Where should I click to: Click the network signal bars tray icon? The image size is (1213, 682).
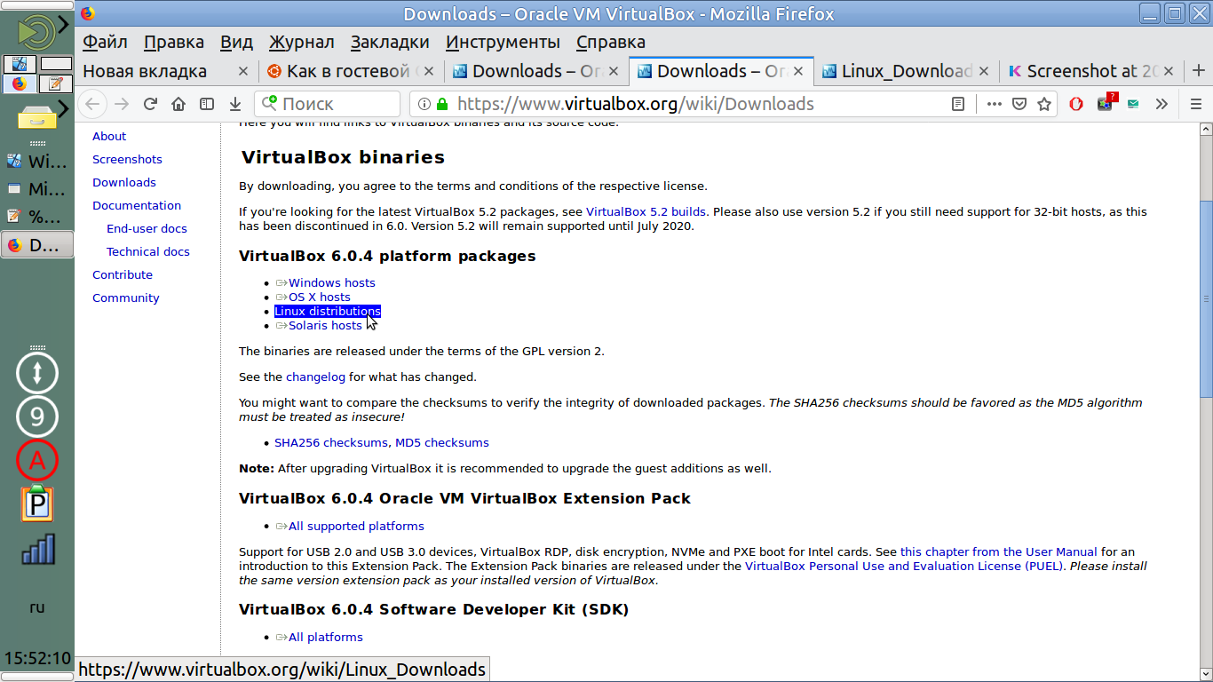(x=37, y=549)
